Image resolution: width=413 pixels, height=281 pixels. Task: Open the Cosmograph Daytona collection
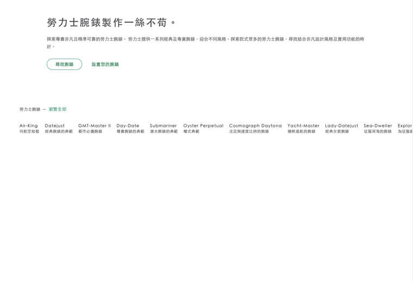(x=255, y=126)
